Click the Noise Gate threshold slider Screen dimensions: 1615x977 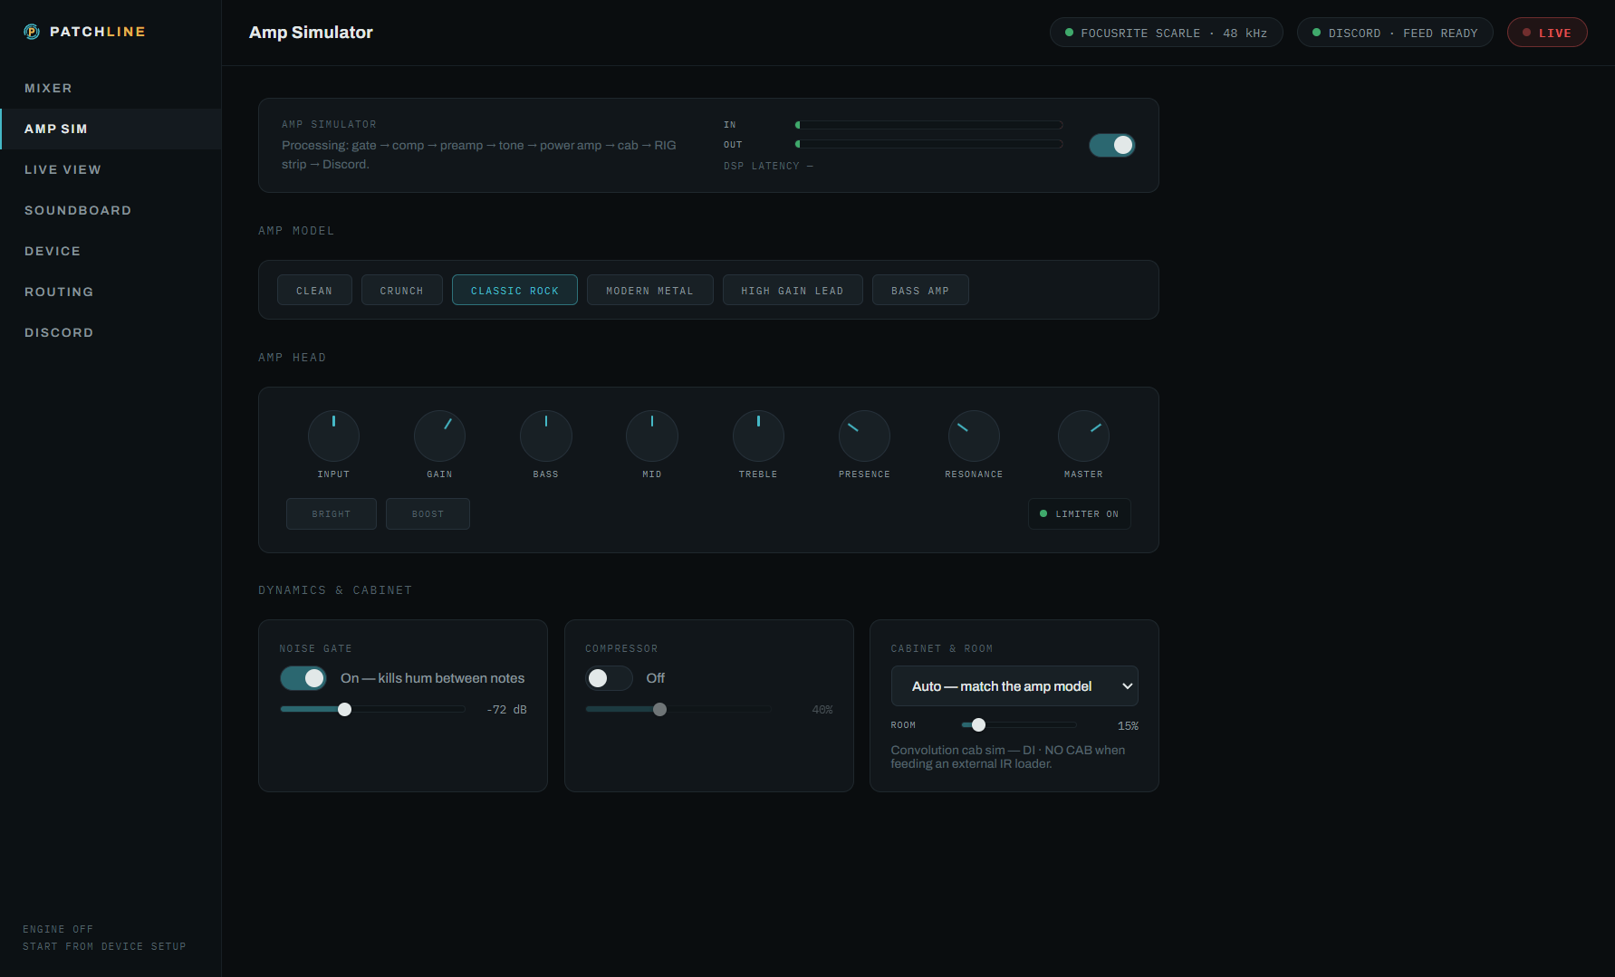372,709
